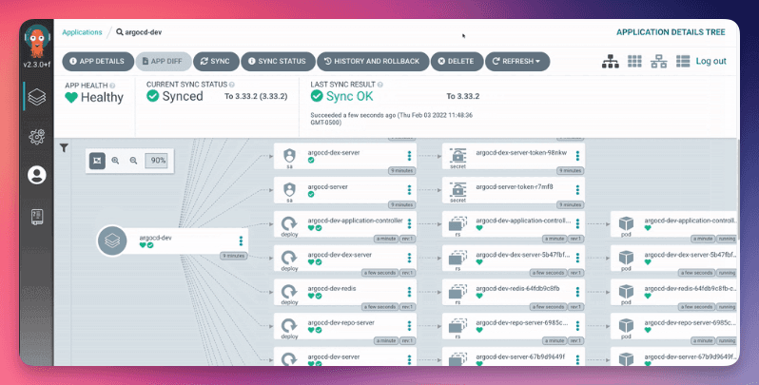Switch to the network view icon
The height and width of the screenshot is (385, 759).
658,62
